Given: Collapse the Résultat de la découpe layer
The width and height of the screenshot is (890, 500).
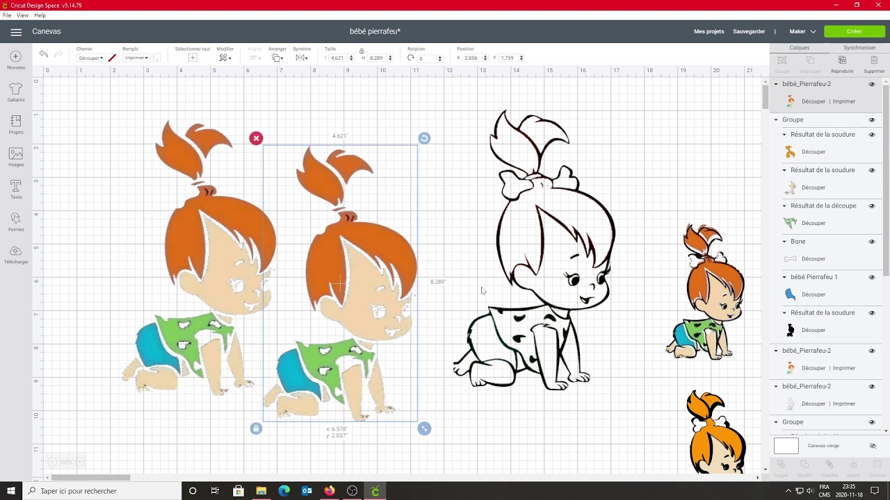Looking at the screenshot, I should pos(784,206).
